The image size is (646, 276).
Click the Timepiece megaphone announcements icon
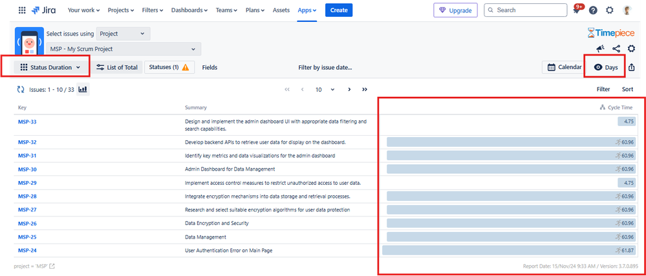600,49
